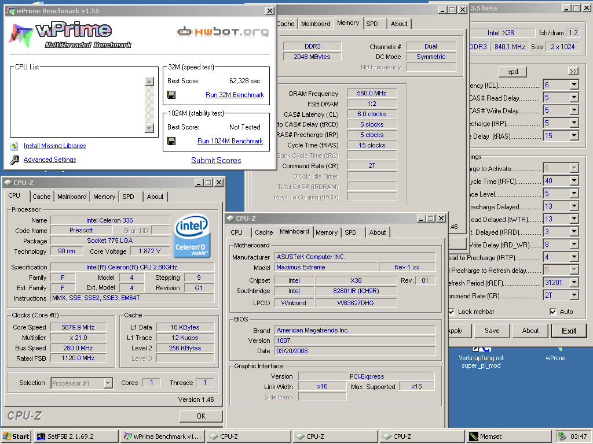Click the CPU List scrollbar up arrow
Screen dimensions: 593x444
point(149,81)
